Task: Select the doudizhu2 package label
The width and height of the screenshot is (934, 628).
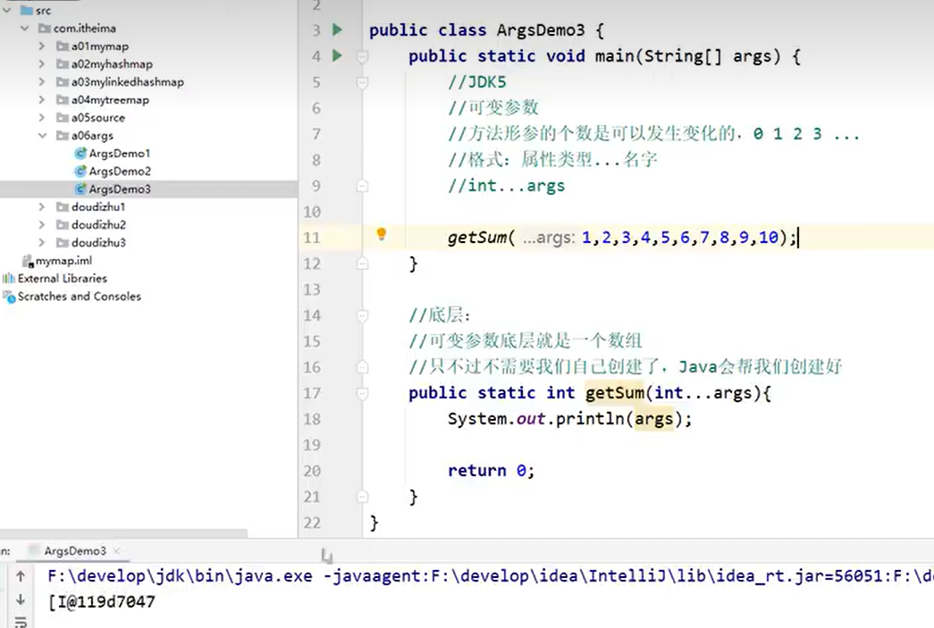Action: click(x=99, y=224)
